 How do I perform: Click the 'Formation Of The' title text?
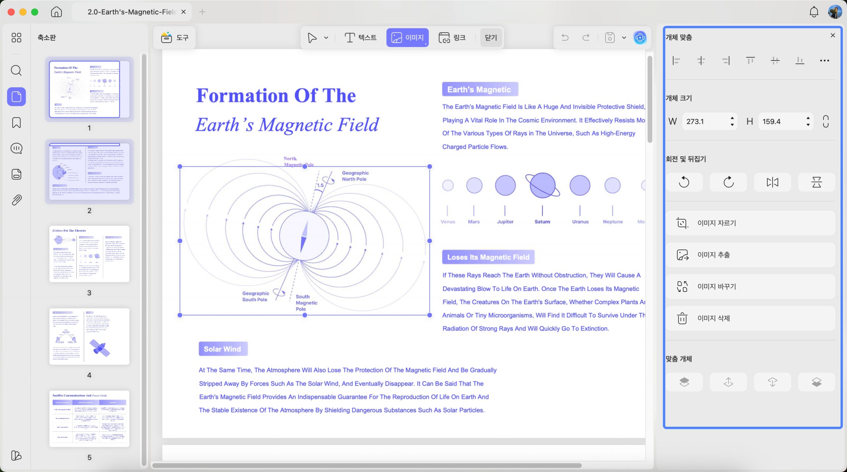(x=276, y=96)
